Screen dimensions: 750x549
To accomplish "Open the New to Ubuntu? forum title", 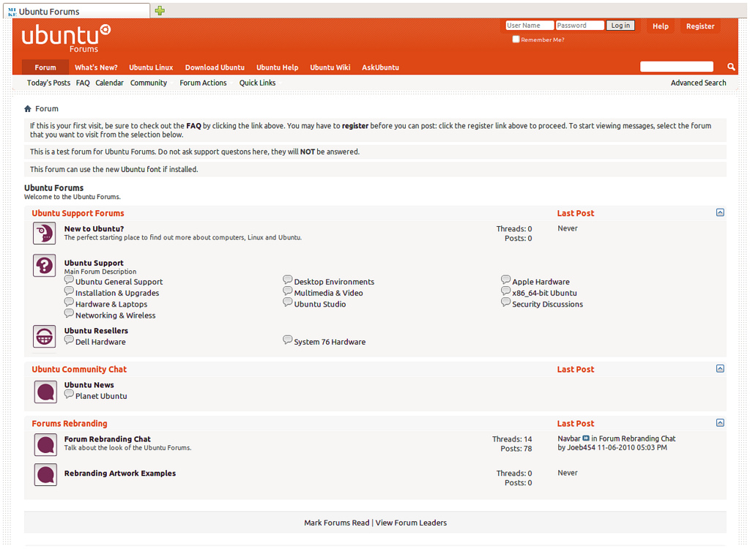I will pyautogui.click(x=94, y=228).
